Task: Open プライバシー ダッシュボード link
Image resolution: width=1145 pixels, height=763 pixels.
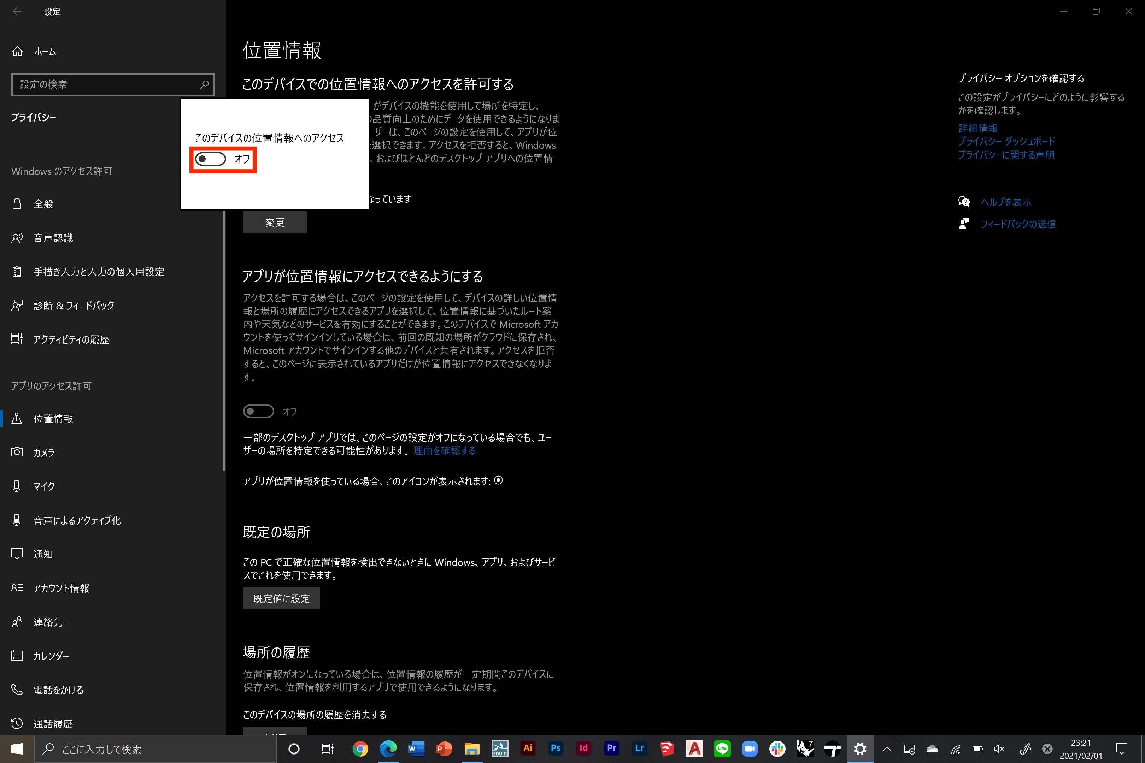Action: tap(1006, 141)
